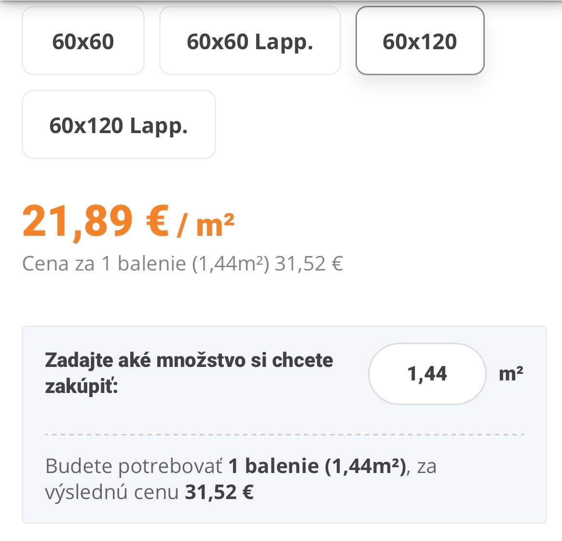Click the rounded white quantity field
562x541 pixels.
click(427, 374)
